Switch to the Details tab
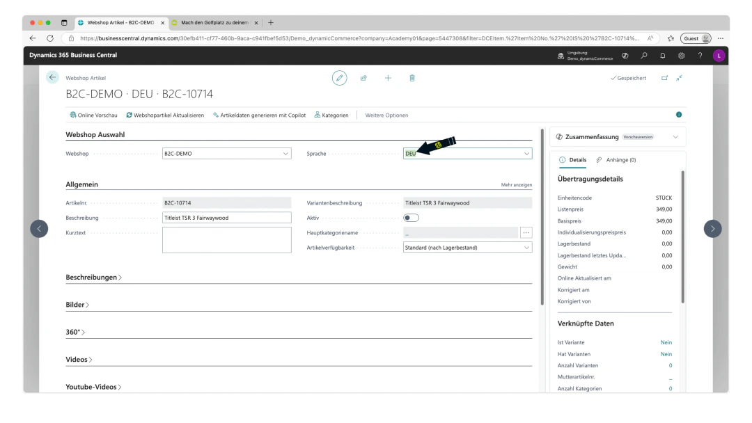 tap(572, 160)
